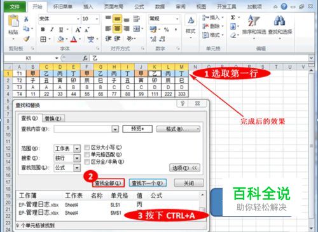This screenshot has width=318, height=232.
Task: Switch to the 公式 Formulas ribbon tab
Action: pos(139,7)
